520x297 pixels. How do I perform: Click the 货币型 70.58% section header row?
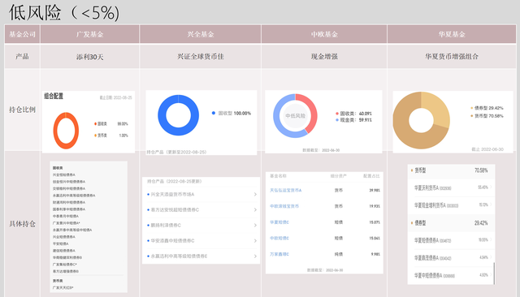(x=451, y=170)
